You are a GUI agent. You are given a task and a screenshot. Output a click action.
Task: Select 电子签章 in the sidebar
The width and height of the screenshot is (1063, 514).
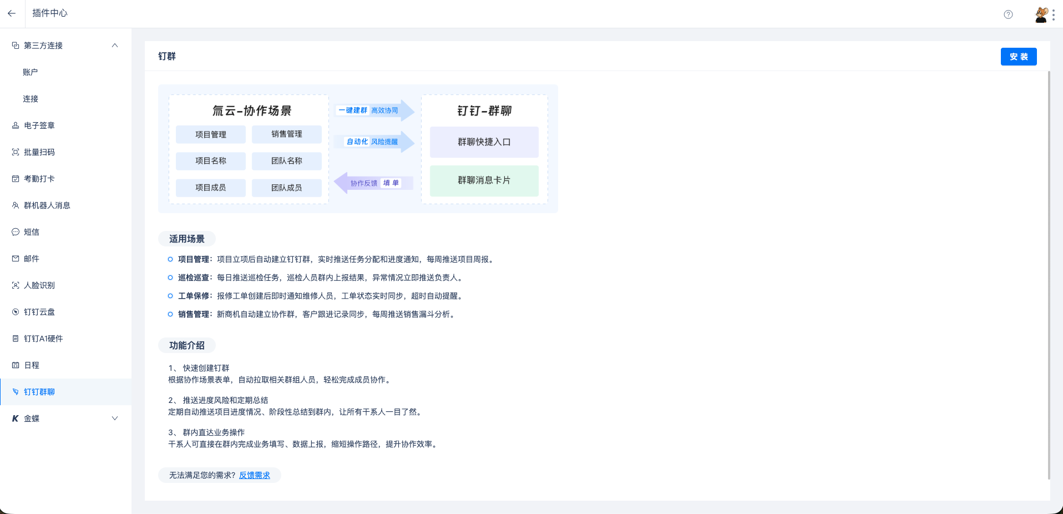point(65,125)
